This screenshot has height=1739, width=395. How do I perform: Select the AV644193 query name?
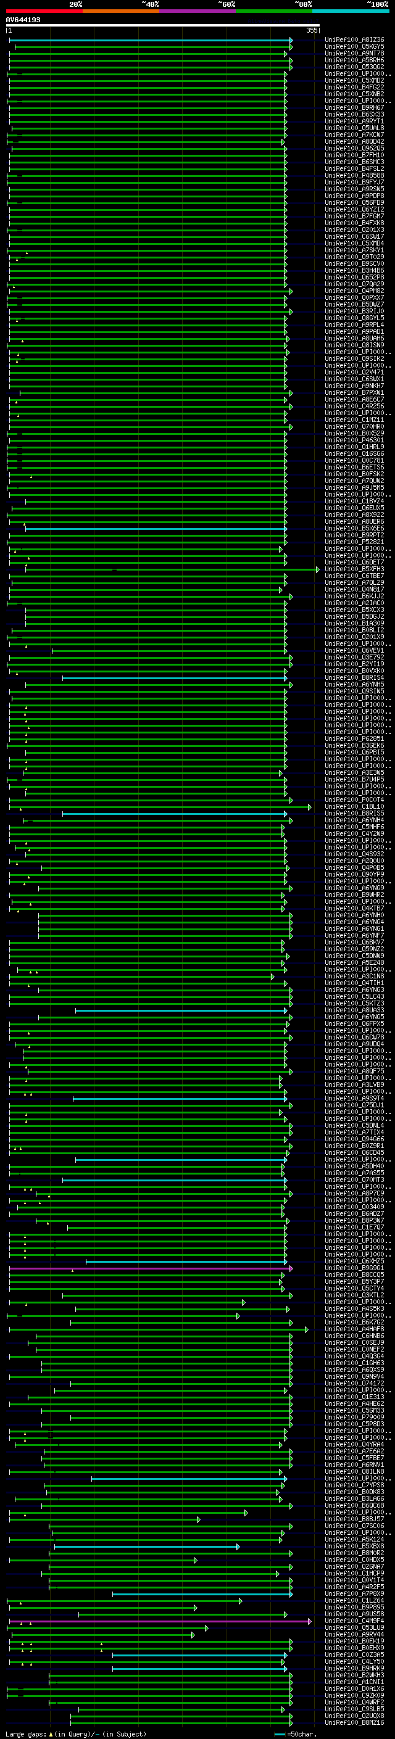23,20
